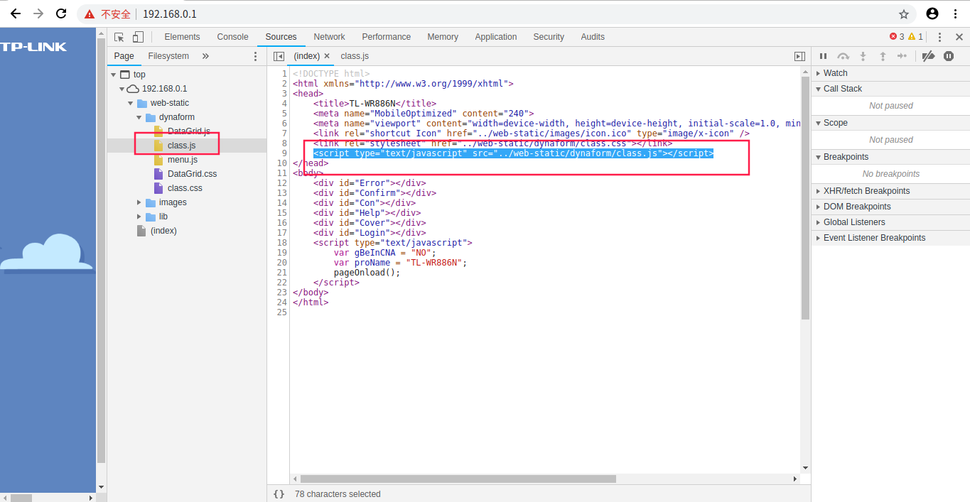Expand the lib folder
The height and width of the screenshot is (502, 970).
(139, 217)
